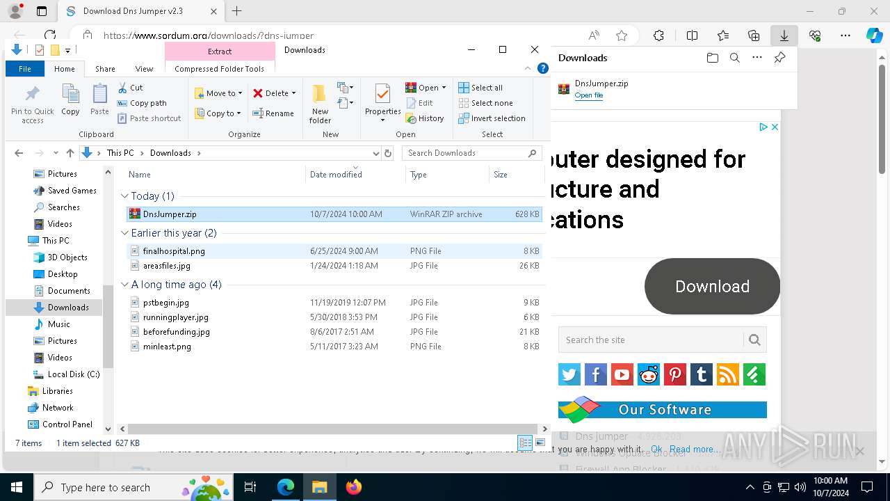Click the horizontal scrollbar in file list
The height and width of the screenshot is (501, 890).
pos(333,429)
